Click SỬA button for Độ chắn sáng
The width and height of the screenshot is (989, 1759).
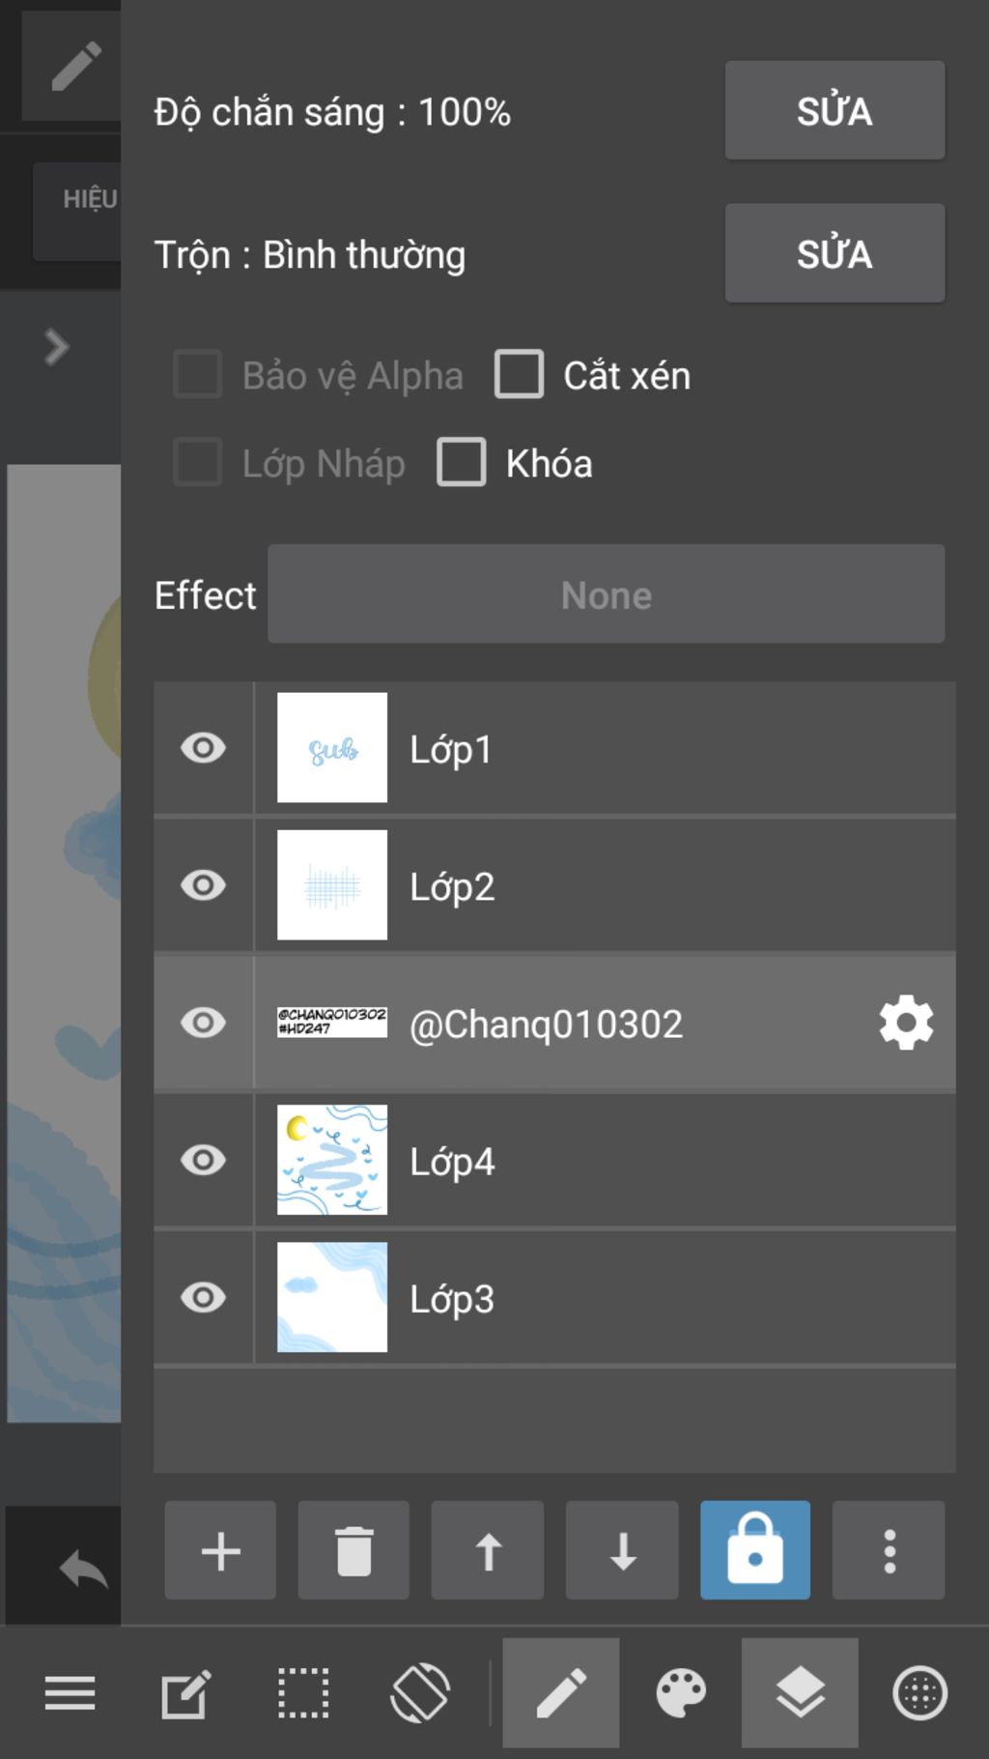tap(834, 110)
